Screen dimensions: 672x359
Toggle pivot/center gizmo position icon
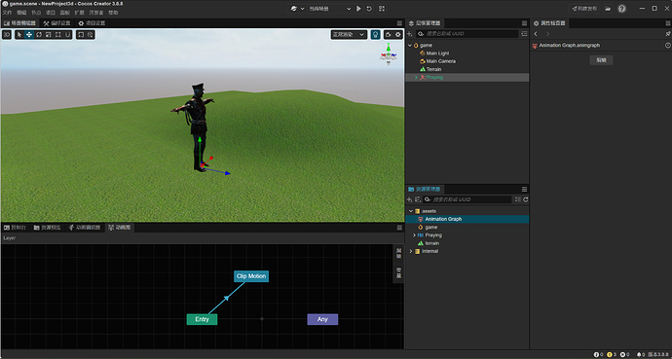81,35
